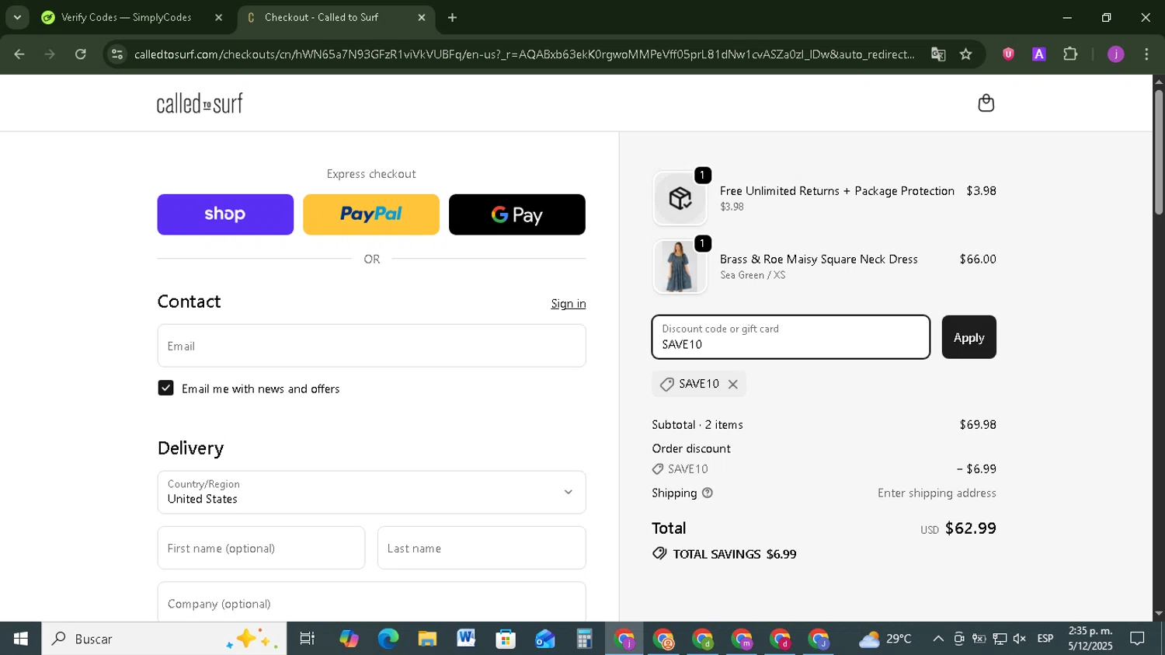Pay with Shop Pay express button
This screenshot has width=1165, height=655.
click(x=225, y=214)
